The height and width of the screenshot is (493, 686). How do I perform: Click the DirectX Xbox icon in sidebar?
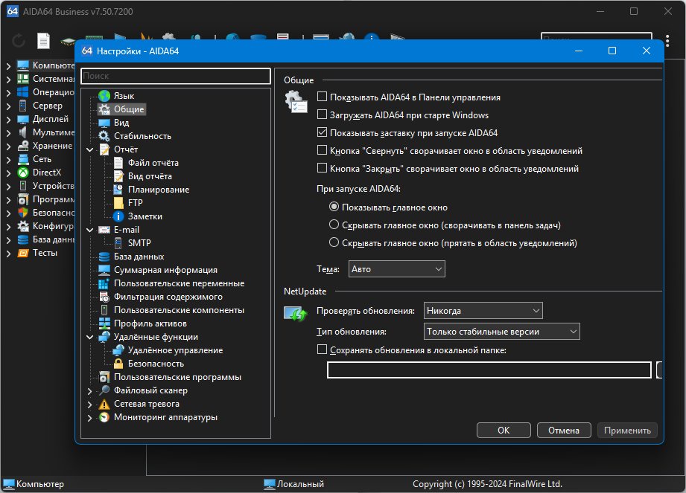(23, 173)
